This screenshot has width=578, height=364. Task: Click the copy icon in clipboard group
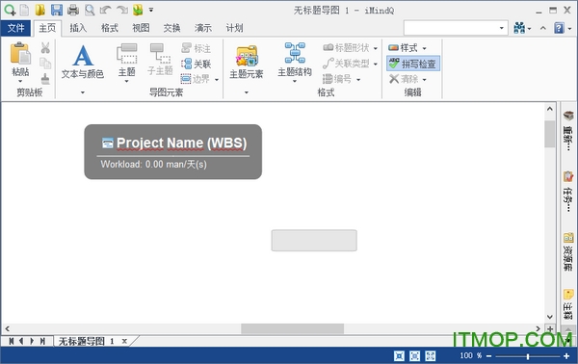(45, 64)
